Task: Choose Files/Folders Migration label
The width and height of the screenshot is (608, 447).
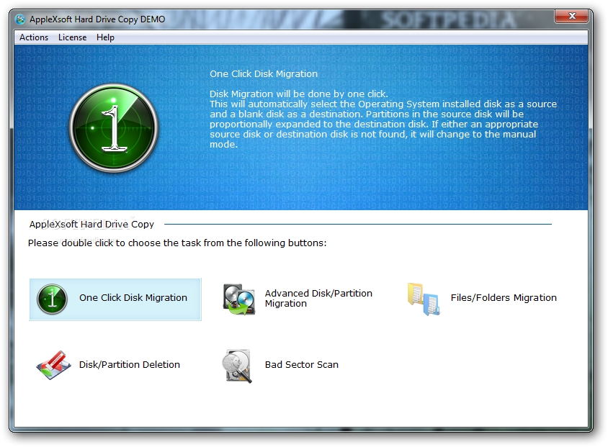Action: tap(504, 297)
